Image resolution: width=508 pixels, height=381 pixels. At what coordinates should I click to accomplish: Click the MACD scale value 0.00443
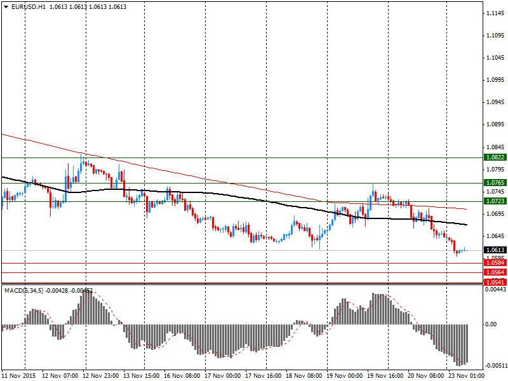pos(495,289)
